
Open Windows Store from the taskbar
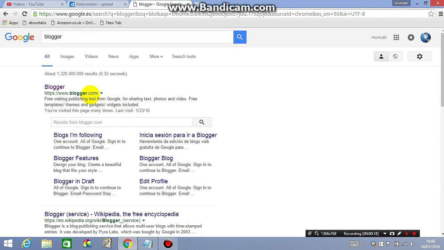(x=67, y=244)
